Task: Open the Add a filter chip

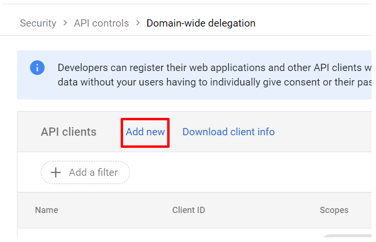Action: click(x=85, y=172)
